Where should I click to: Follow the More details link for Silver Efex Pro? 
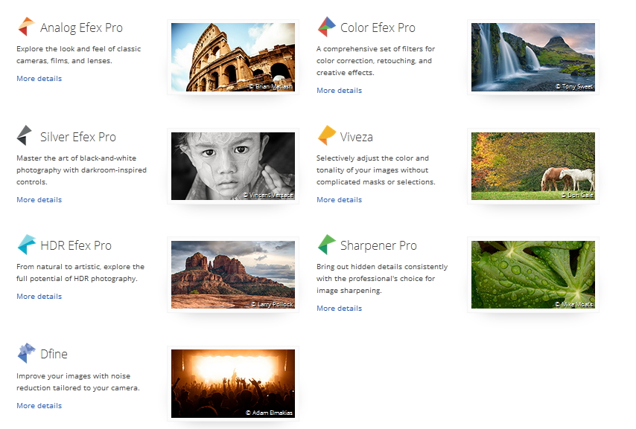(x=39, y=200)
